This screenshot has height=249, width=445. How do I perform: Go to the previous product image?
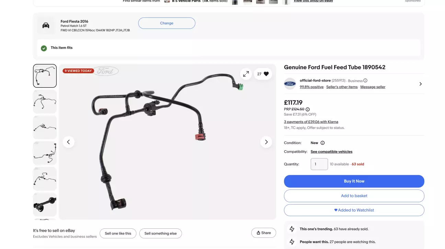tap(68, 142)
